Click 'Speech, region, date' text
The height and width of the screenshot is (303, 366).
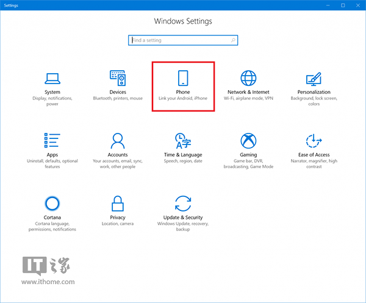coord(183,161)
